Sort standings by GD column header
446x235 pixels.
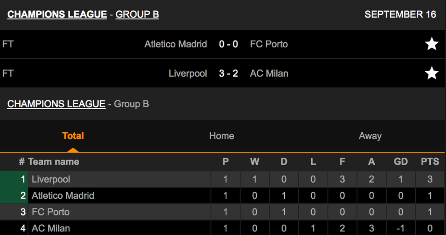pyautogui.click(x=400, y=161)
